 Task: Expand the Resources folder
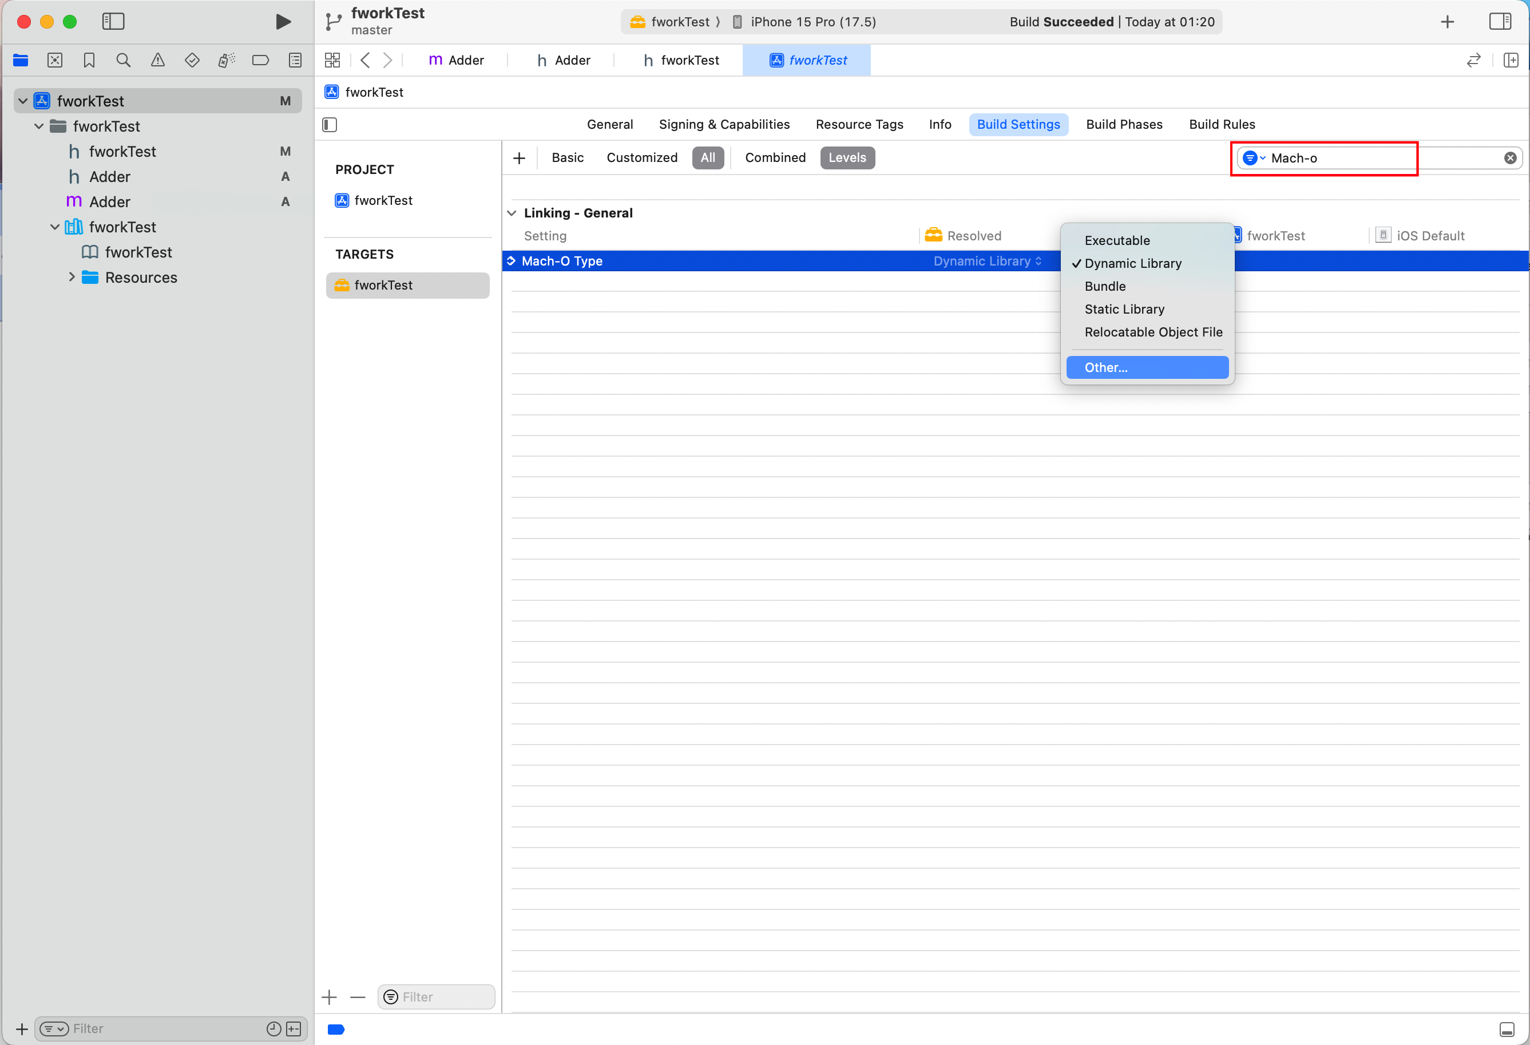pyautogui.click(x=72, y=277)
